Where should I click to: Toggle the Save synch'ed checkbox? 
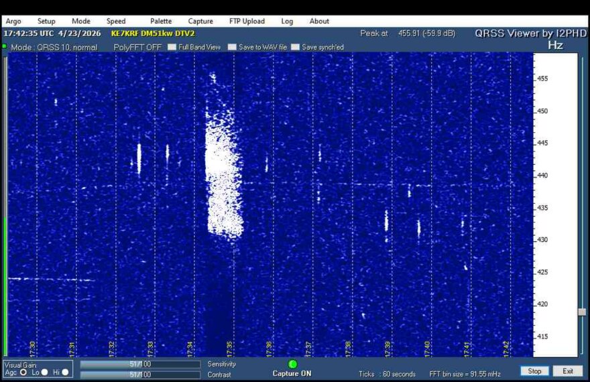[296, 48]
